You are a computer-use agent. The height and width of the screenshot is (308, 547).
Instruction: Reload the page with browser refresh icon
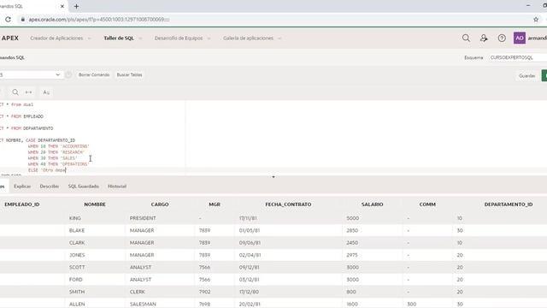click(x=8, y=20)
